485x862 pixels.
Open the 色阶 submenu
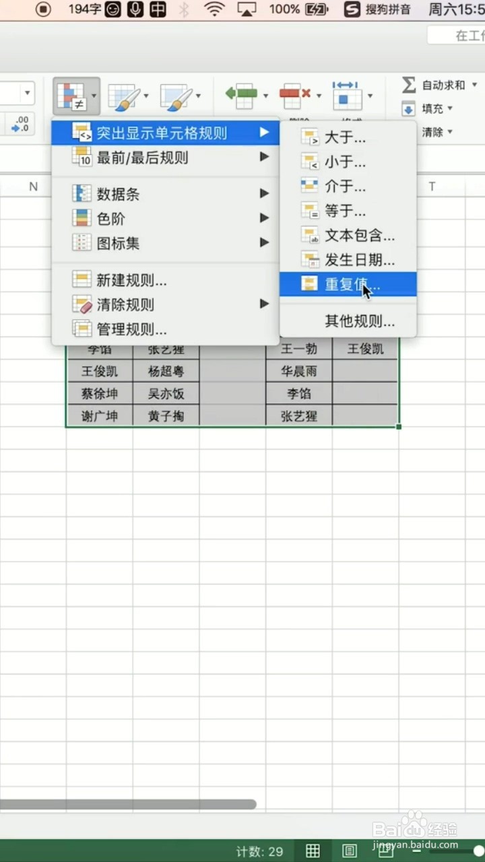tap(166, 218)
